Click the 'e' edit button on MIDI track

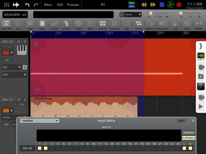pos(25,67)
